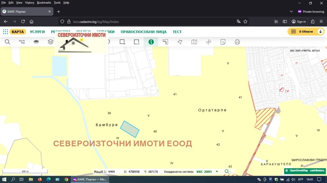
Task: Click the search magnifier tool in map toolbar
Action: coord(7,42)
